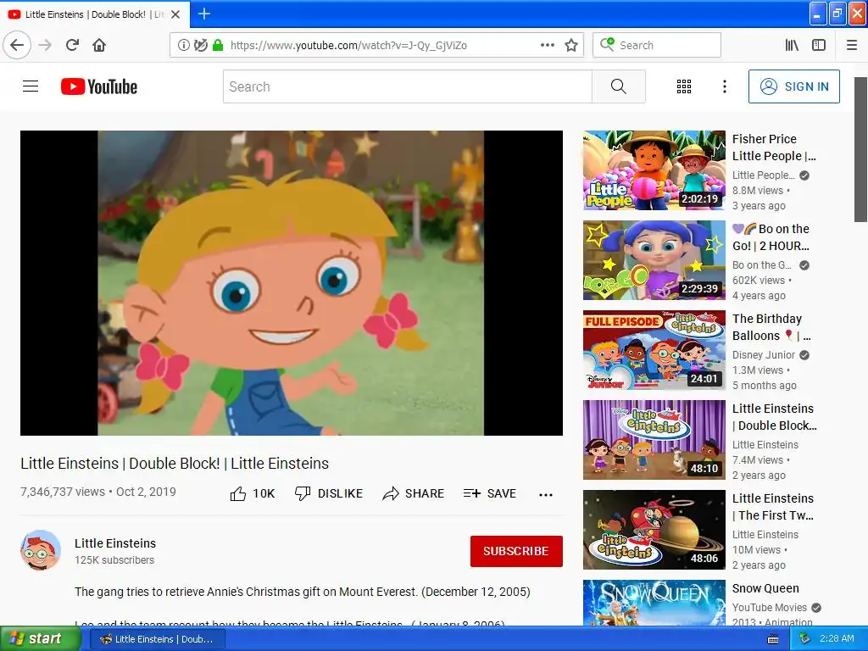Click the DISLIKE thumbs down button

(328, 493)
